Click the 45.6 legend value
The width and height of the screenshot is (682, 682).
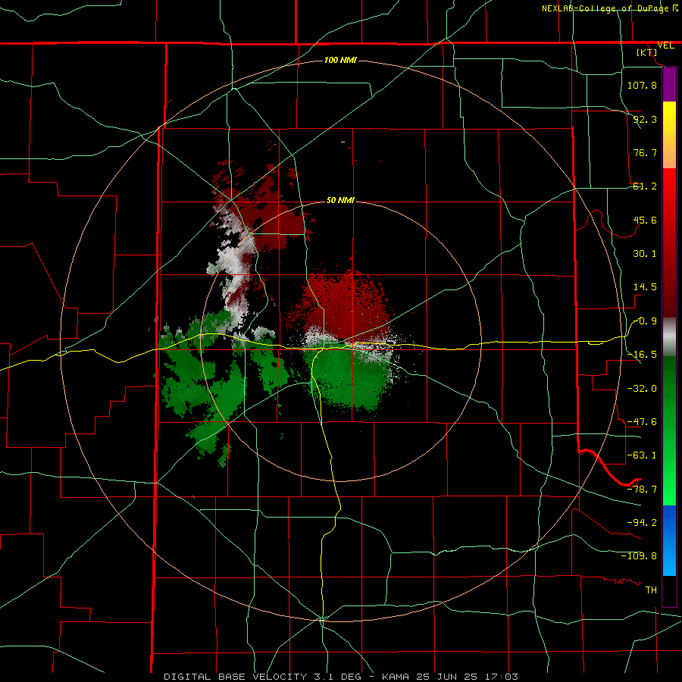[645, 220]
